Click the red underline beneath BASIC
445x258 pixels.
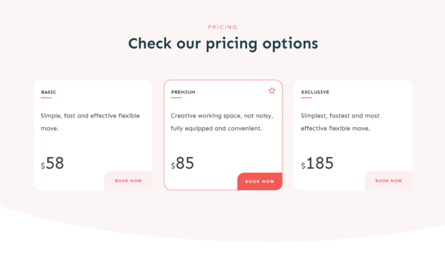(46, 98)
